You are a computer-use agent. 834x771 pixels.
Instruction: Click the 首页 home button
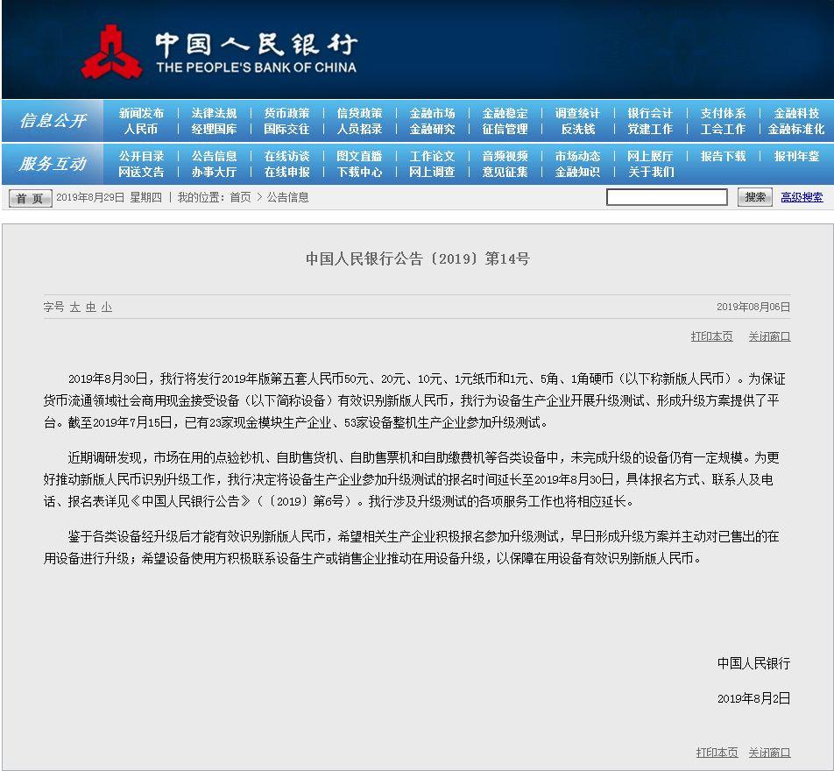(x=31, y=199)
